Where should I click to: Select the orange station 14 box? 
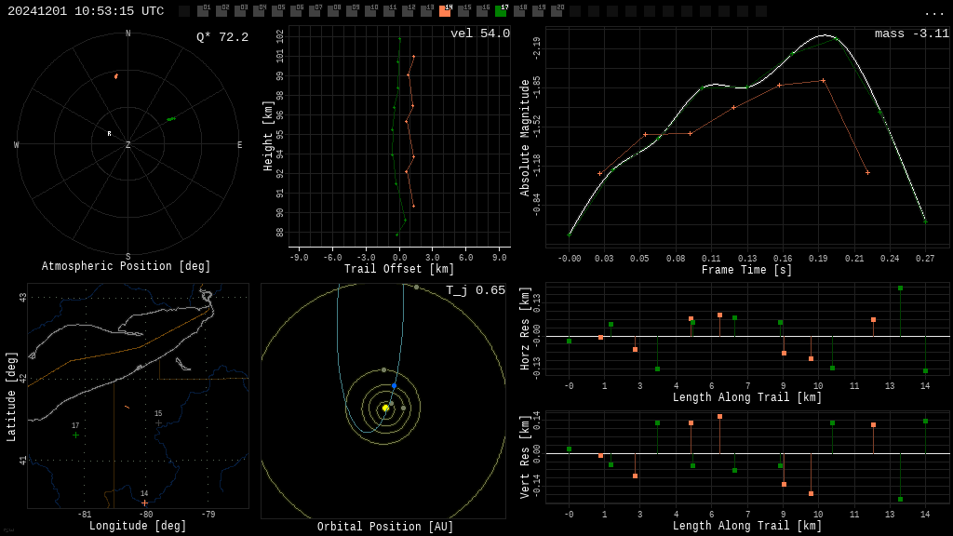coord(445,11)
